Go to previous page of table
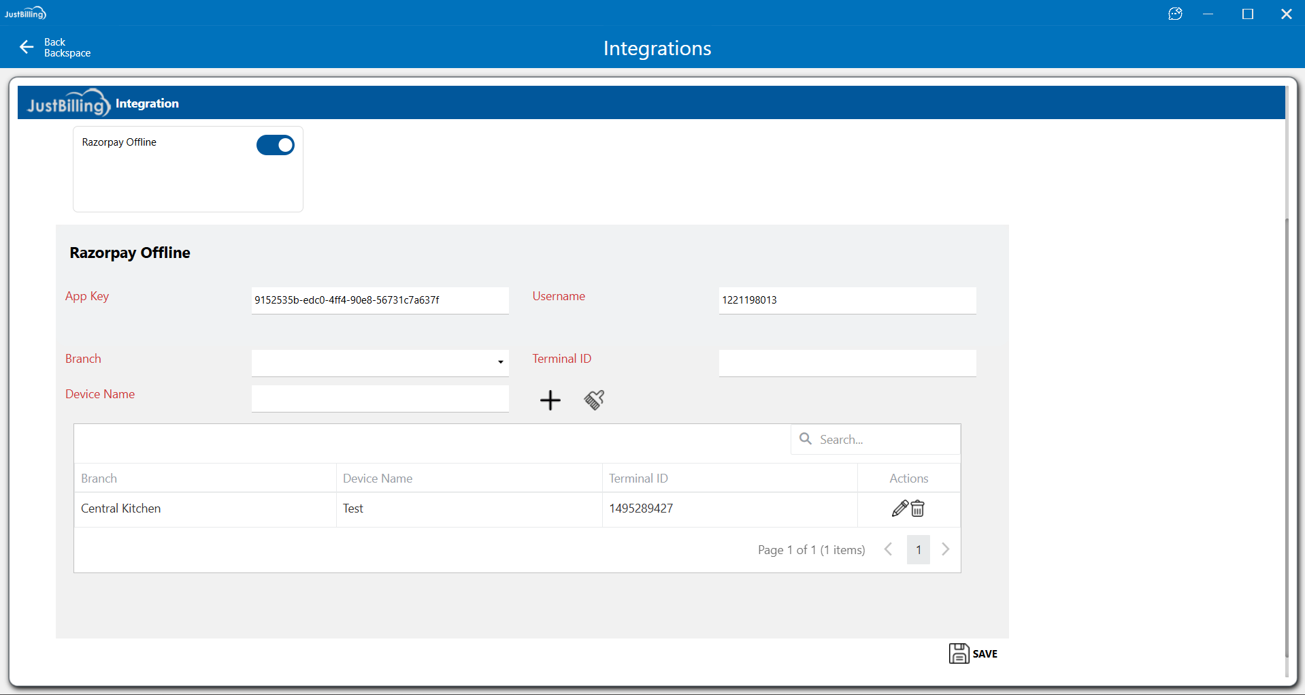 [x=888, y=549]
